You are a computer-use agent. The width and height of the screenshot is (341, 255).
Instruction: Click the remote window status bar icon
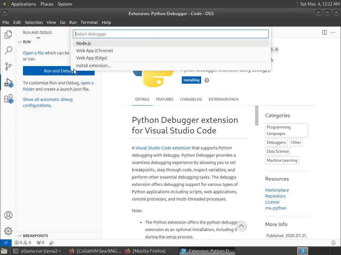(6, 243)
